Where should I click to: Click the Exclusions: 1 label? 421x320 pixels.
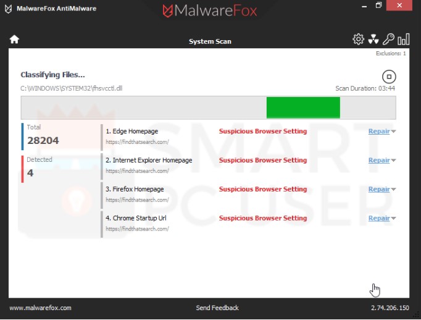[x=391, y=54]
